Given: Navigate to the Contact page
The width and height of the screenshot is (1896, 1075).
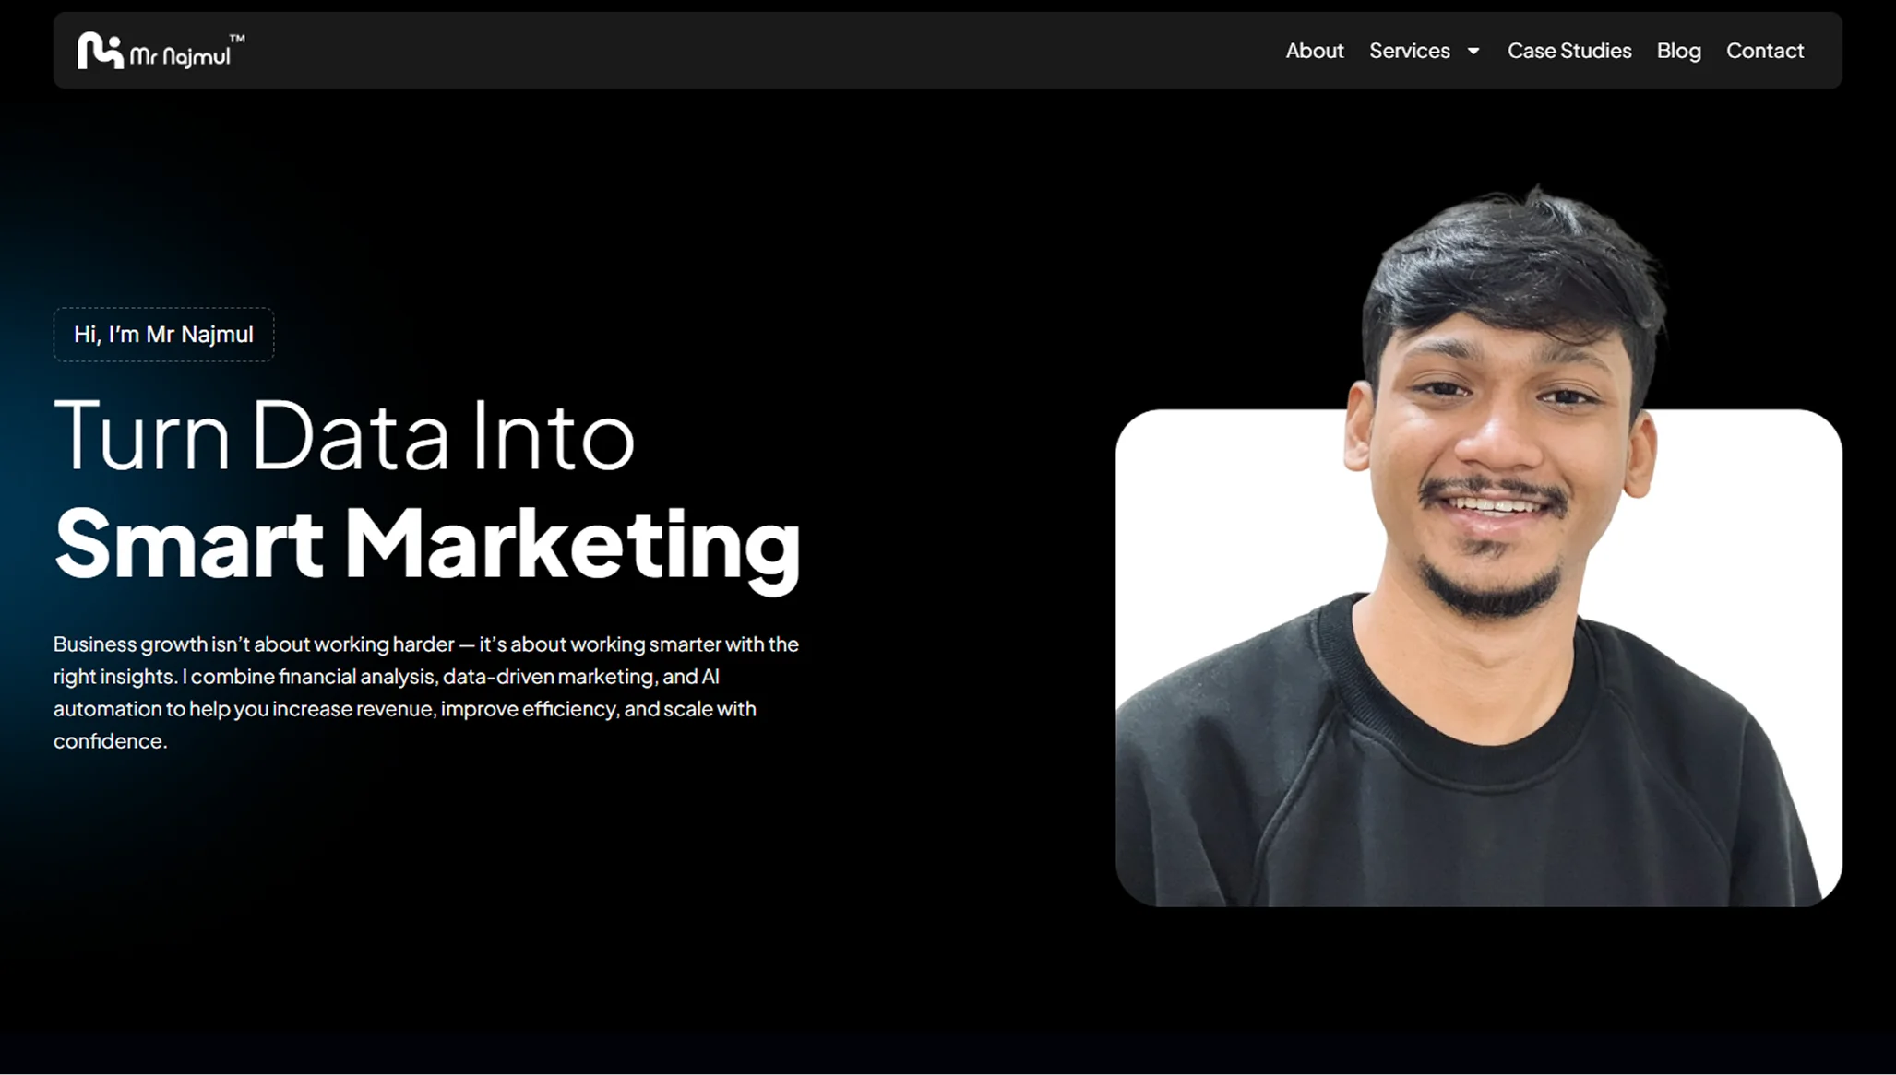Looking at the screenshot, I should click(x=1764, y=51).
